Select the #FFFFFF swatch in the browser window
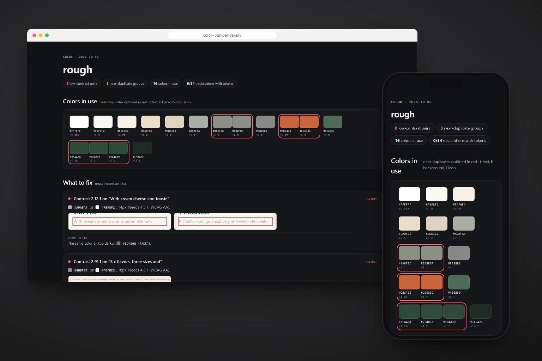542x361 pixels. click(x=79, y=122)
